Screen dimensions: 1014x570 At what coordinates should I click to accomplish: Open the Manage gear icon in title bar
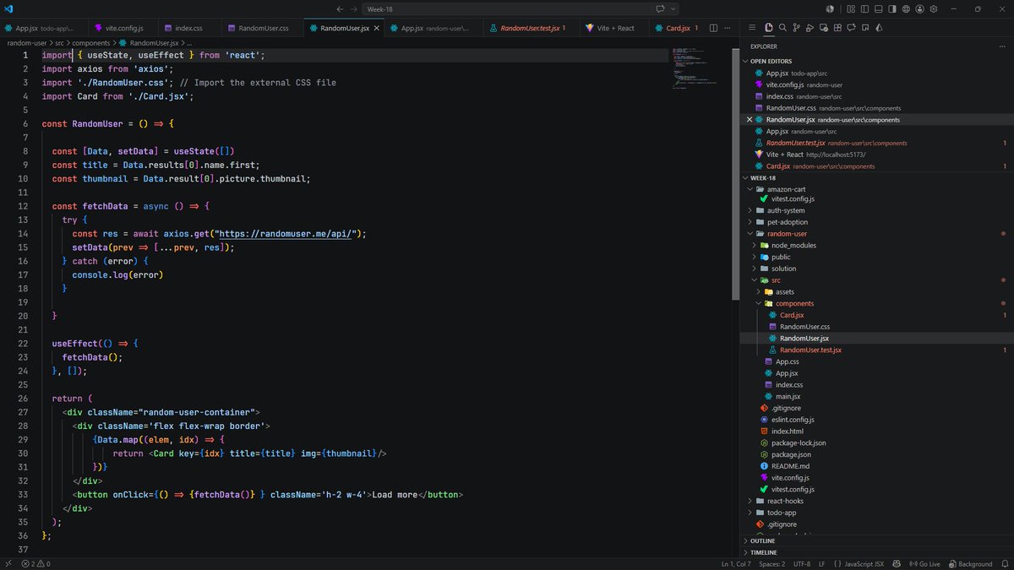tap(933, 8)
